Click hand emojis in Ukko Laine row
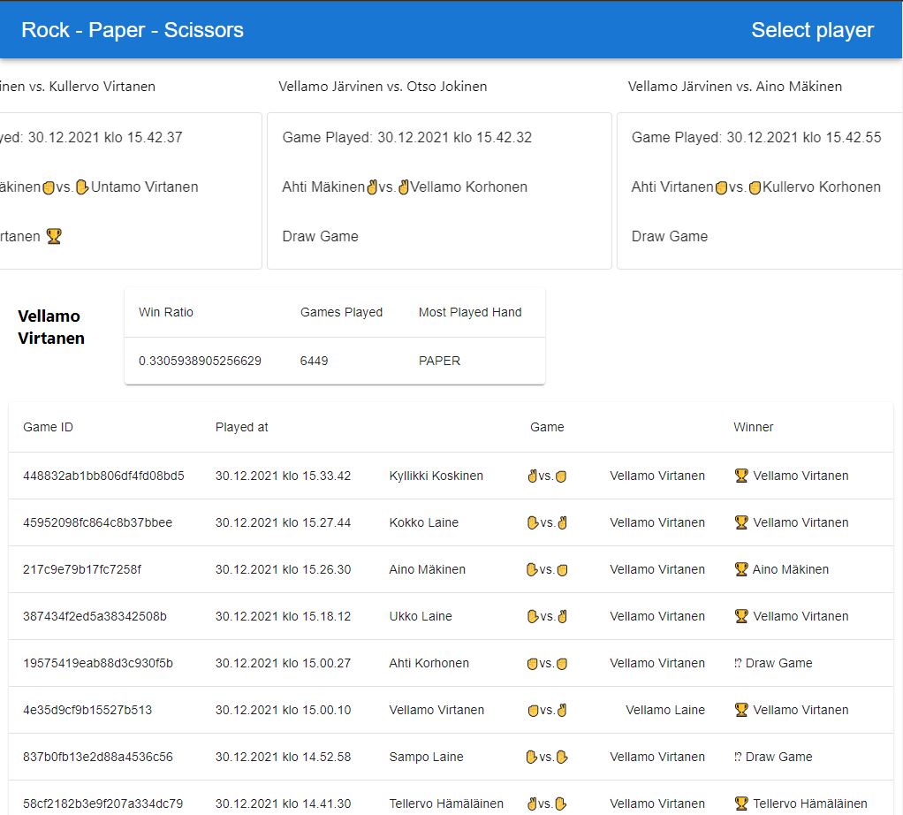 546,616
